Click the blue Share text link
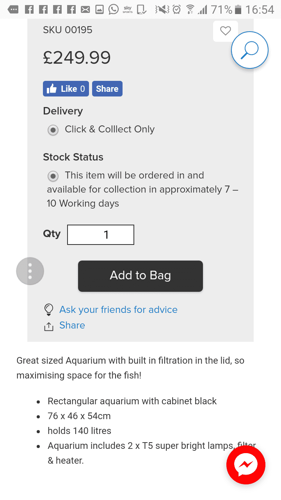 72,325
